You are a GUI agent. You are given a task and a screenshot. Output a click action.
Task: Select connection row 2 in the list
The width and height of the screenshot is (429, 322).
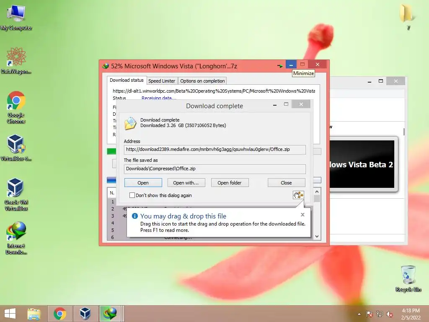112,209
